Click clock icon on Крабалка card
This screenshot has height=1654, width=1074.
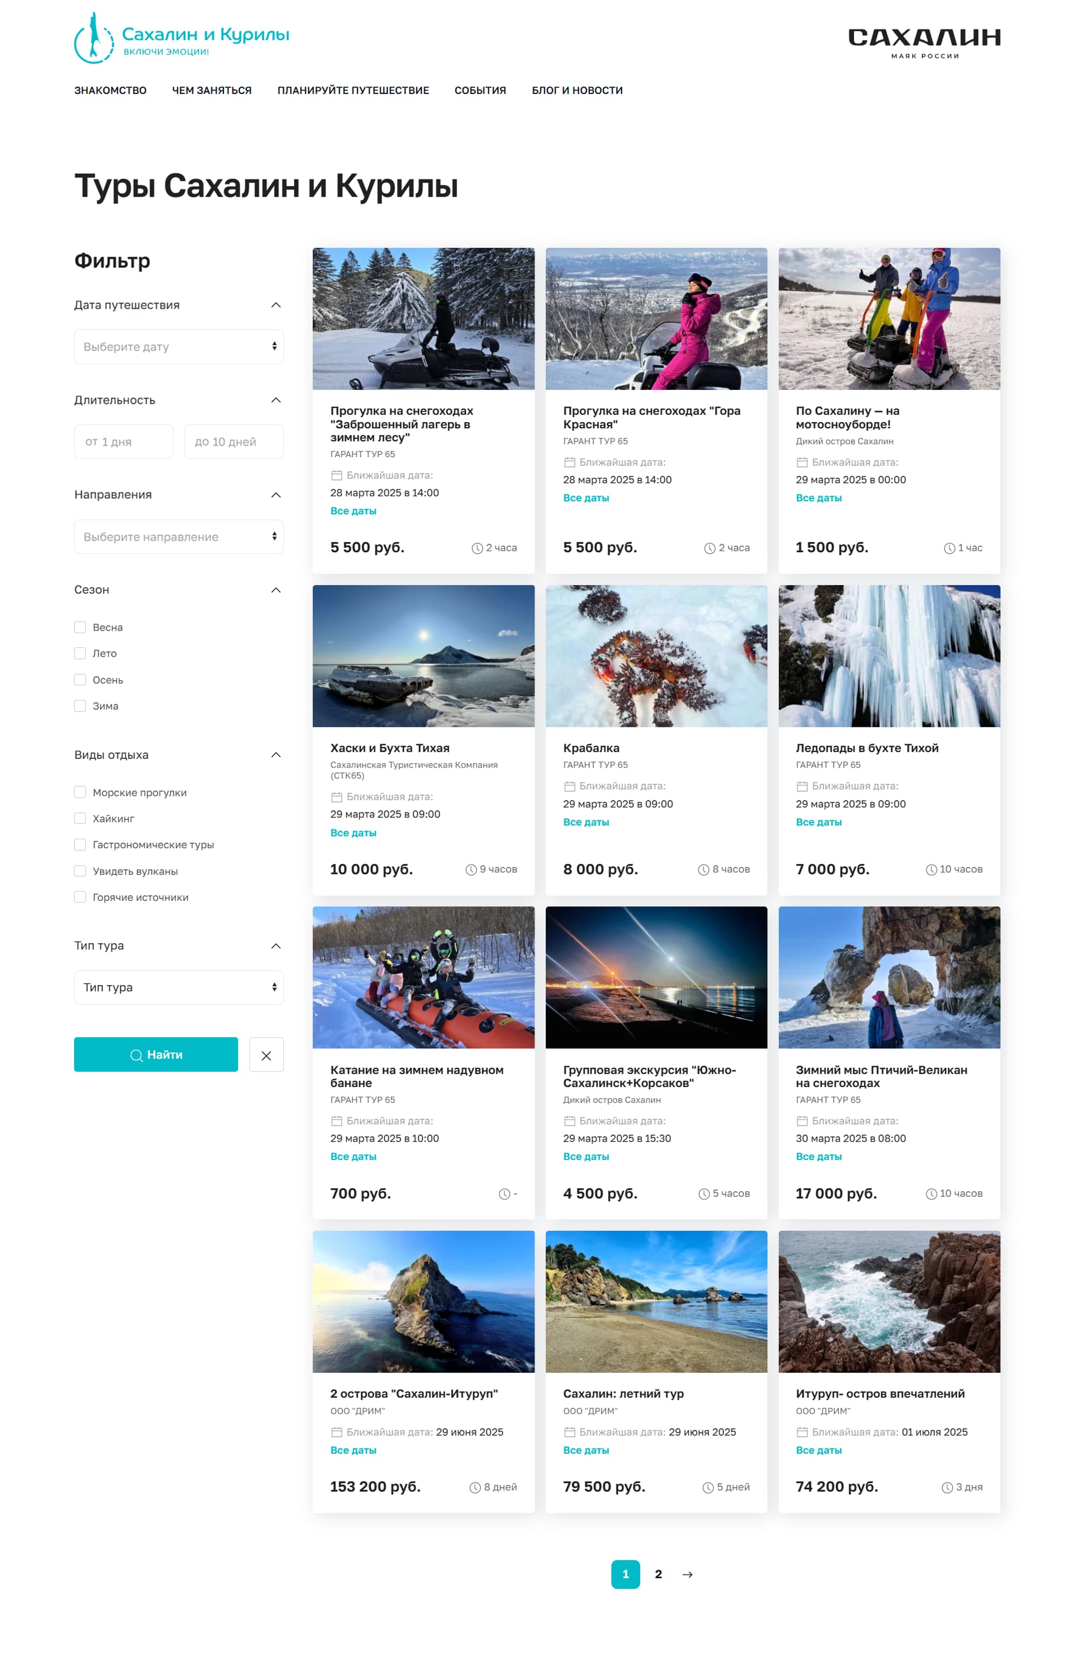point(703,870)
